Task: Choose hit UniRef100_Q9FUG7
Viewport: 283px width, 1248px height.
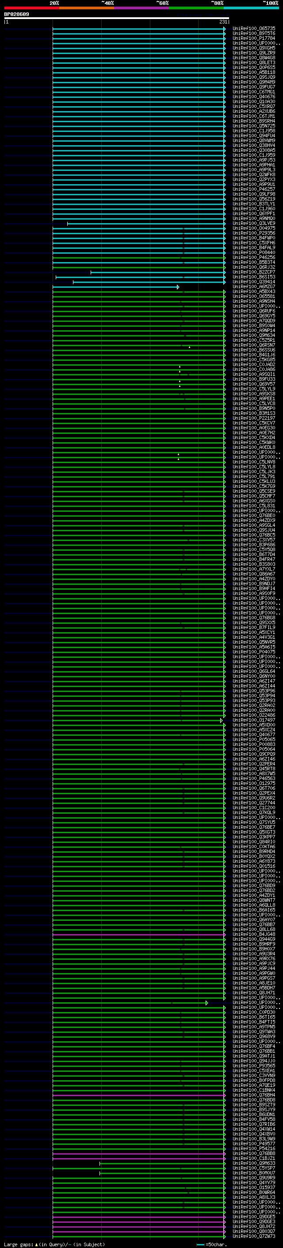Action: coord(254,87)
